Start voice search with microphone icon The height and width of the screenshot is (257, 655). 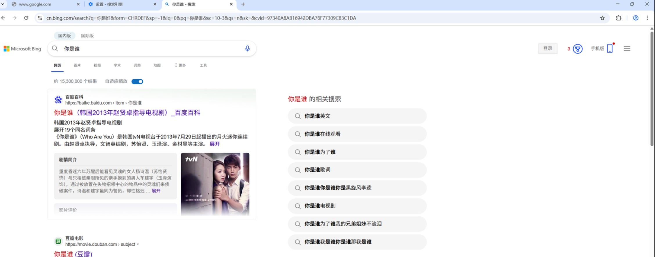click(x=247, y=48)
